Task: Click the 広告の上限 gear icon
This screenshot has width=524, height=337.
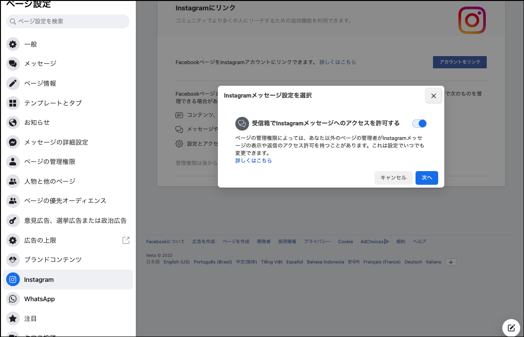Action: [13, 240]
